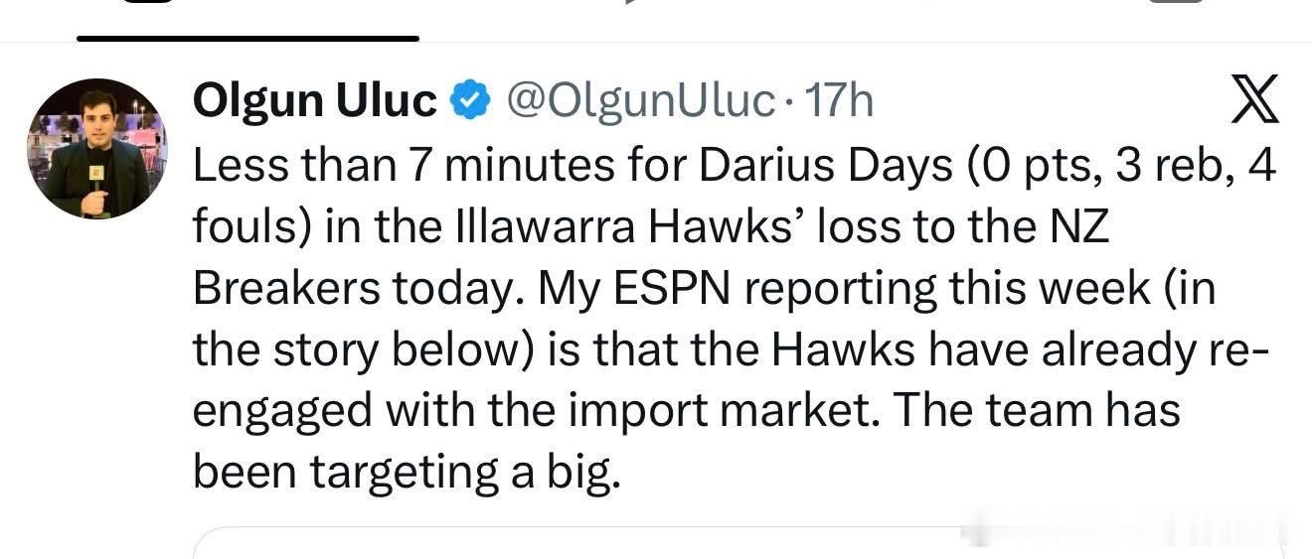Click the cut-off icon at top right corner
Screen dimensions: 1312x559
pos(1178,2)
